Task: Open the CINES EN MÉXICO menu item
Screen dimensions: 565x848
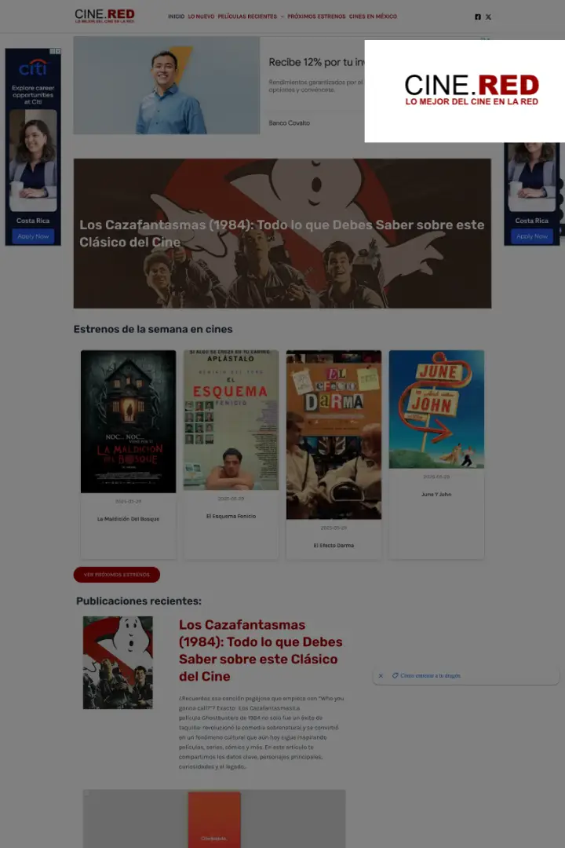Action: 373,16
